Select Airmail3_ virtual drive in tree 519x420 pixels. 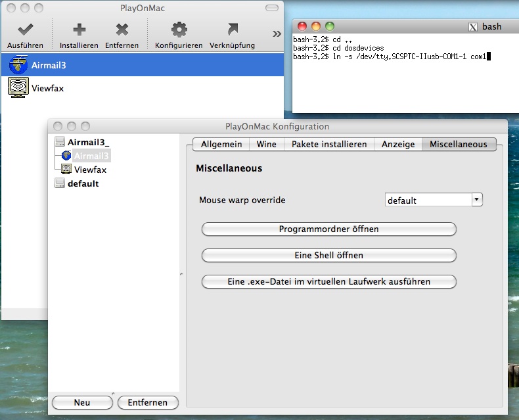(89, 142)
